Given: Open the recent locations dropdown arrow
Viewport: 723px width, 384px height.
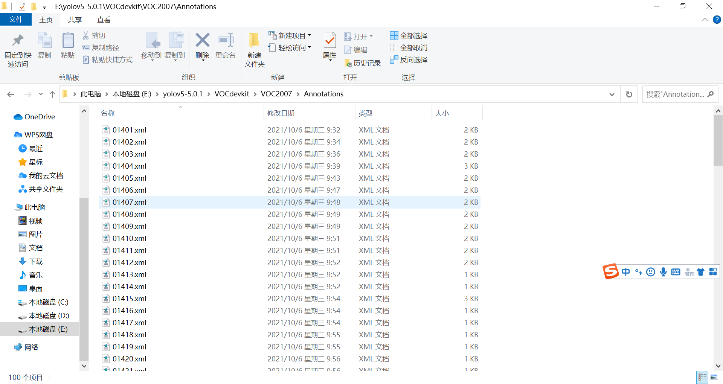Looking at the screenshot, I should click(41, 94).
